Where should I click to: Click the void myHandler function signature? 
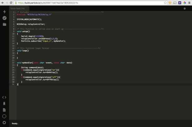pyautogui.click(x=45, y=63)
